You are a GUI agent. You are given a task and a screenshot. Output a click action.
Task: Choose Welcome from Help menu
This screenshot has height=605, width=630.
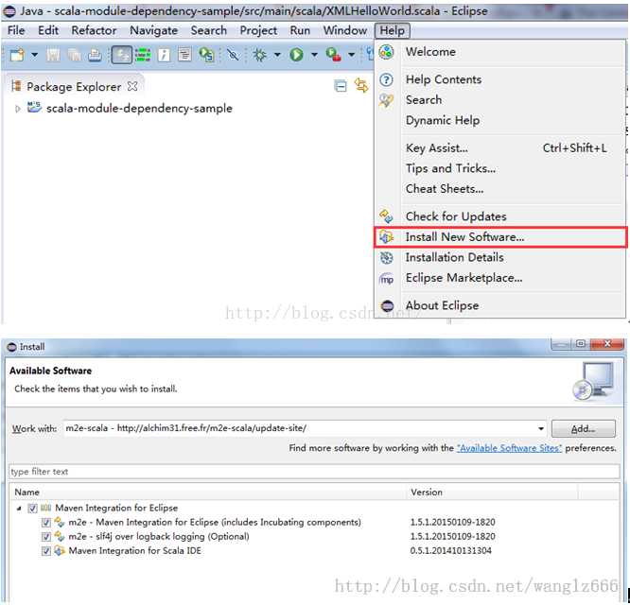click(500, 52)
